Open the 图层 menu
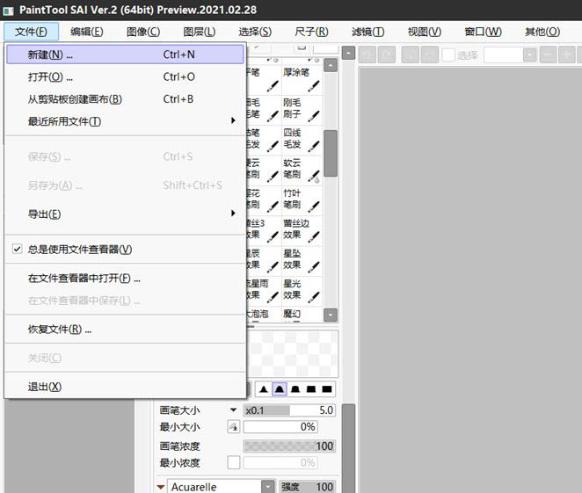The width and height of the screenshot is (582, 493). click(200, 32)
